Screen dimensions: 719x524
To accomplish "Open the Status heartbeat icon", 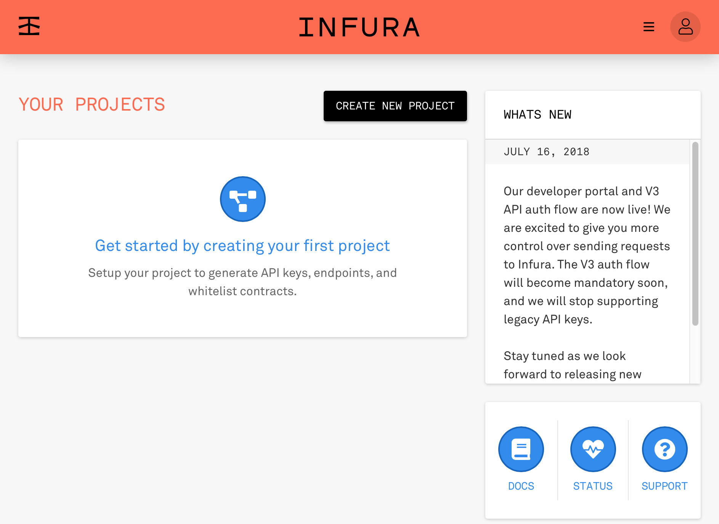I will pyautogui.click(x=593, y=449).
